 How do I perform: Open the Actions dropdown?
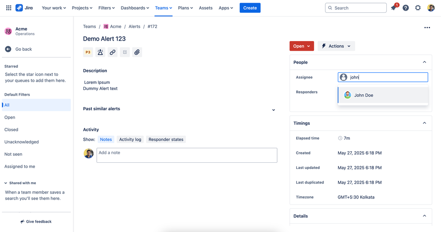336,46
